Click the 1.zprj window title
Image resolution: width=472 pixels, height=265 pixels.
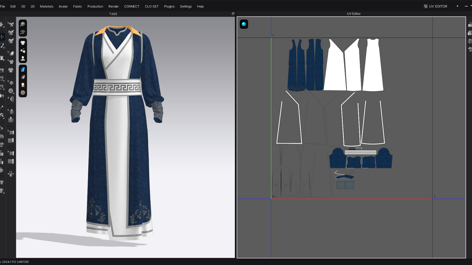[113, 14]
